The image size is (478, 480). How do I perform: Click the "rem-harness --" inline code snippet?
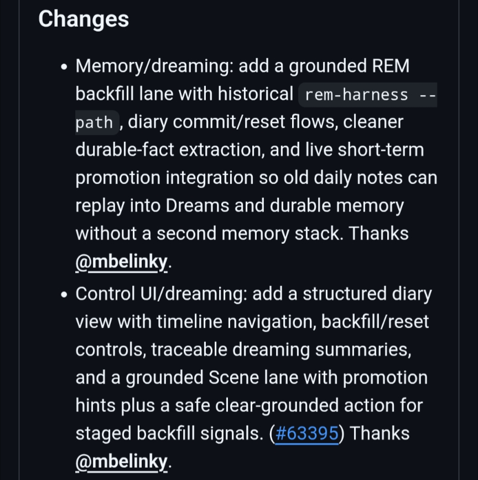[x=368, y=95]
